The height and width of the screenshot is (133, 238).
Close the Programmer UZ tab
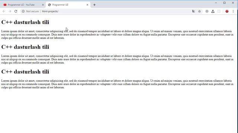[x=87, y=5]
